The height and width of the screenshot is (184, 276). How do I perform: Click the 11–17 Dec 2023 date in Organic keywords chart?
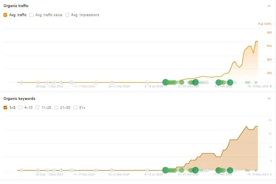pyautogui.click(x=84, y=174)
